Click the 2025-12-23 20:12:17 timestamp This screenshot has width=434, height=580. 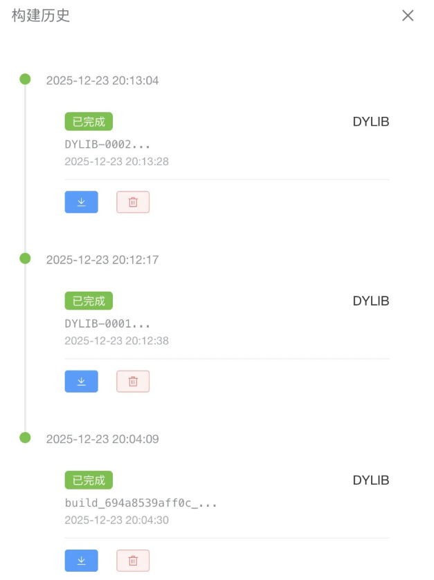coord(102,260)
